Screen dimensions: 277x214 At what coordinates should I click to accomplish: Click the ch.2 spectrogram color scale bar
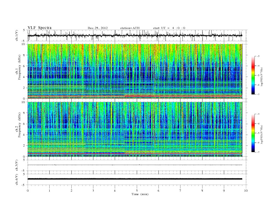coord(253,133)
